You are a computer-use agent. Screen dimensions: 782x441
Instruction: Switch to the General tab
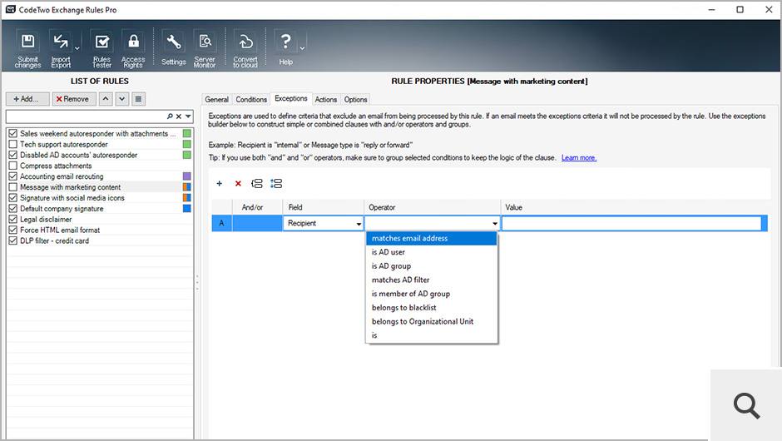217,99
